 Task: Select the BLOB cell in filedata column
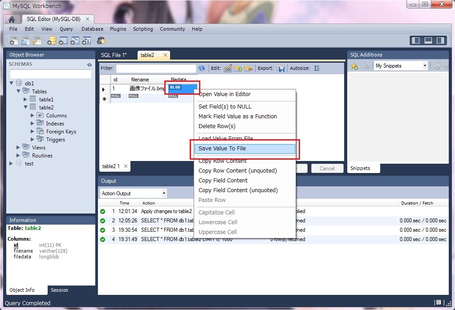(183, 88)
